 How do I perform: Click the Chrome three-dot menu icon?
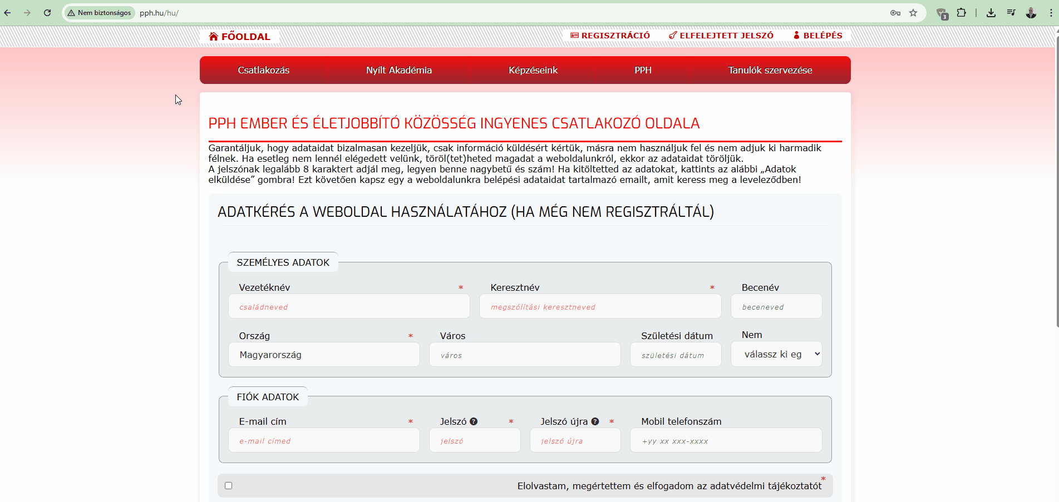1051,13
